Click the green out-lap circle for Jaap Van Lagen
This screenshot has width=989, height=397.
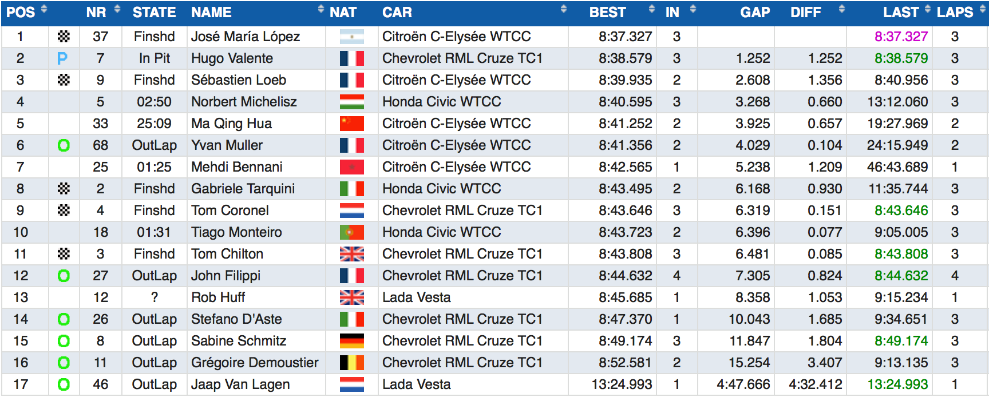pos(64,384)
